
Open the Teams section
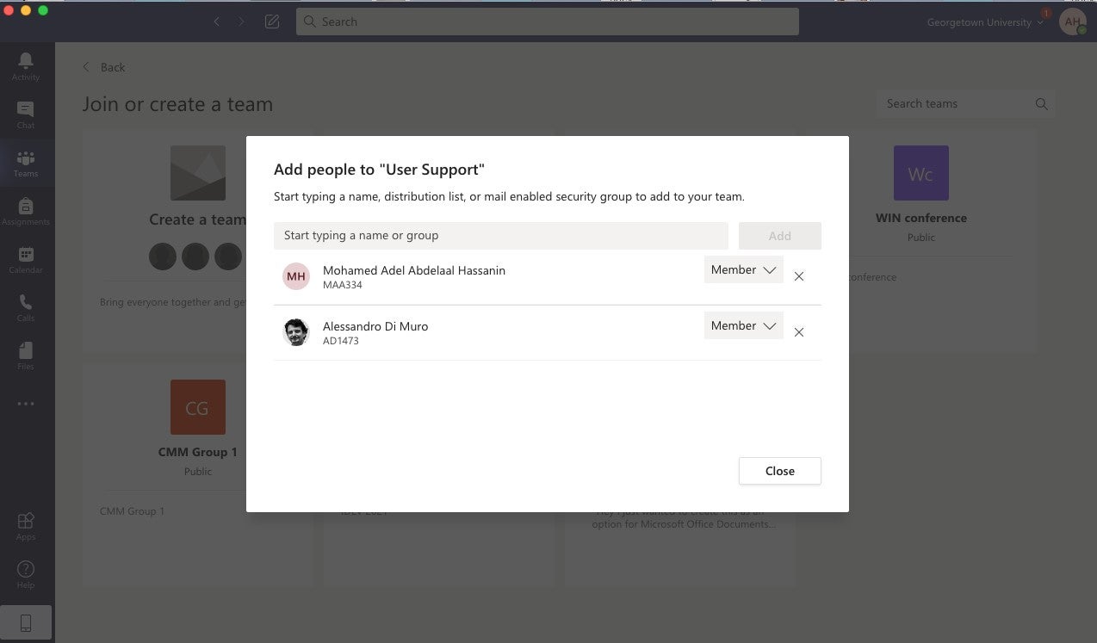[x=26, y=162]
